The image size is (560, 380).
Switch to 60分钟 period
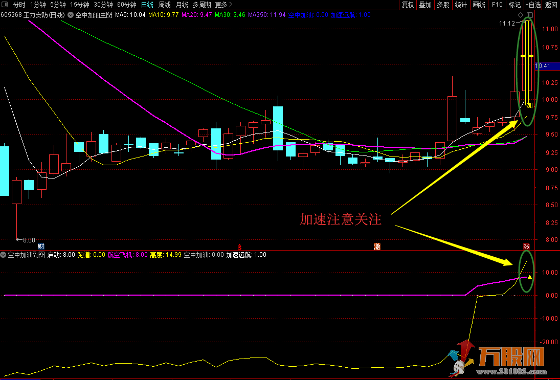coord(127,5)
